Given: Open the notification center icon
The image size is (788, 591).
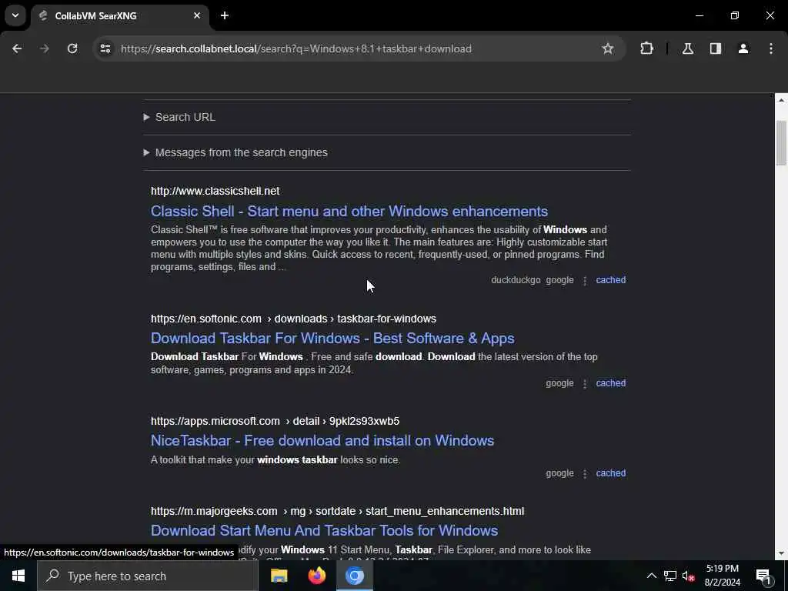Looking at the screenshot, I should (764, 576).
